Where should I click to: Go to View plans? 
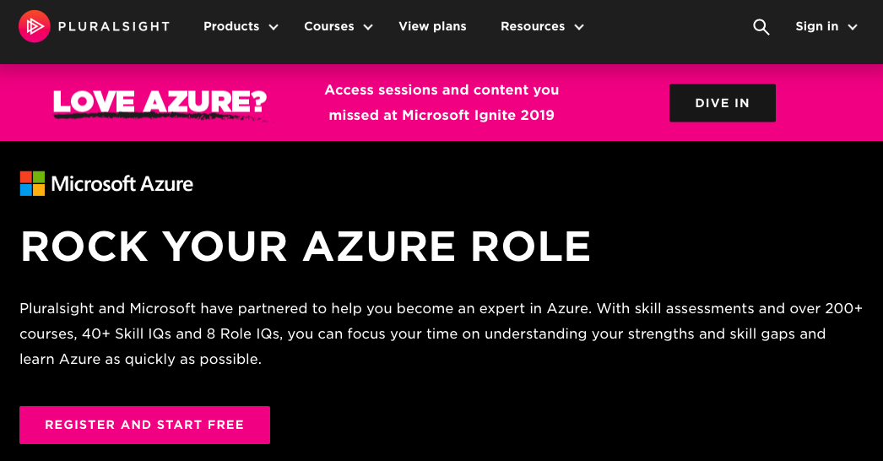pos(432,26)
